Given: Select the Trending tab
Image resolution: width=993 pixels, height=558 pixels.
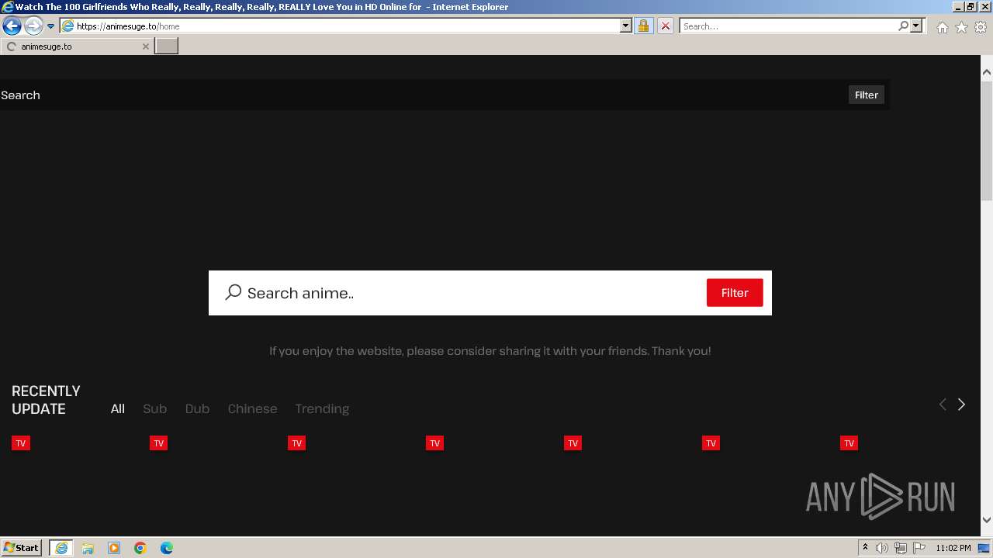Looking at the screenshot, I should click(322, 408).
